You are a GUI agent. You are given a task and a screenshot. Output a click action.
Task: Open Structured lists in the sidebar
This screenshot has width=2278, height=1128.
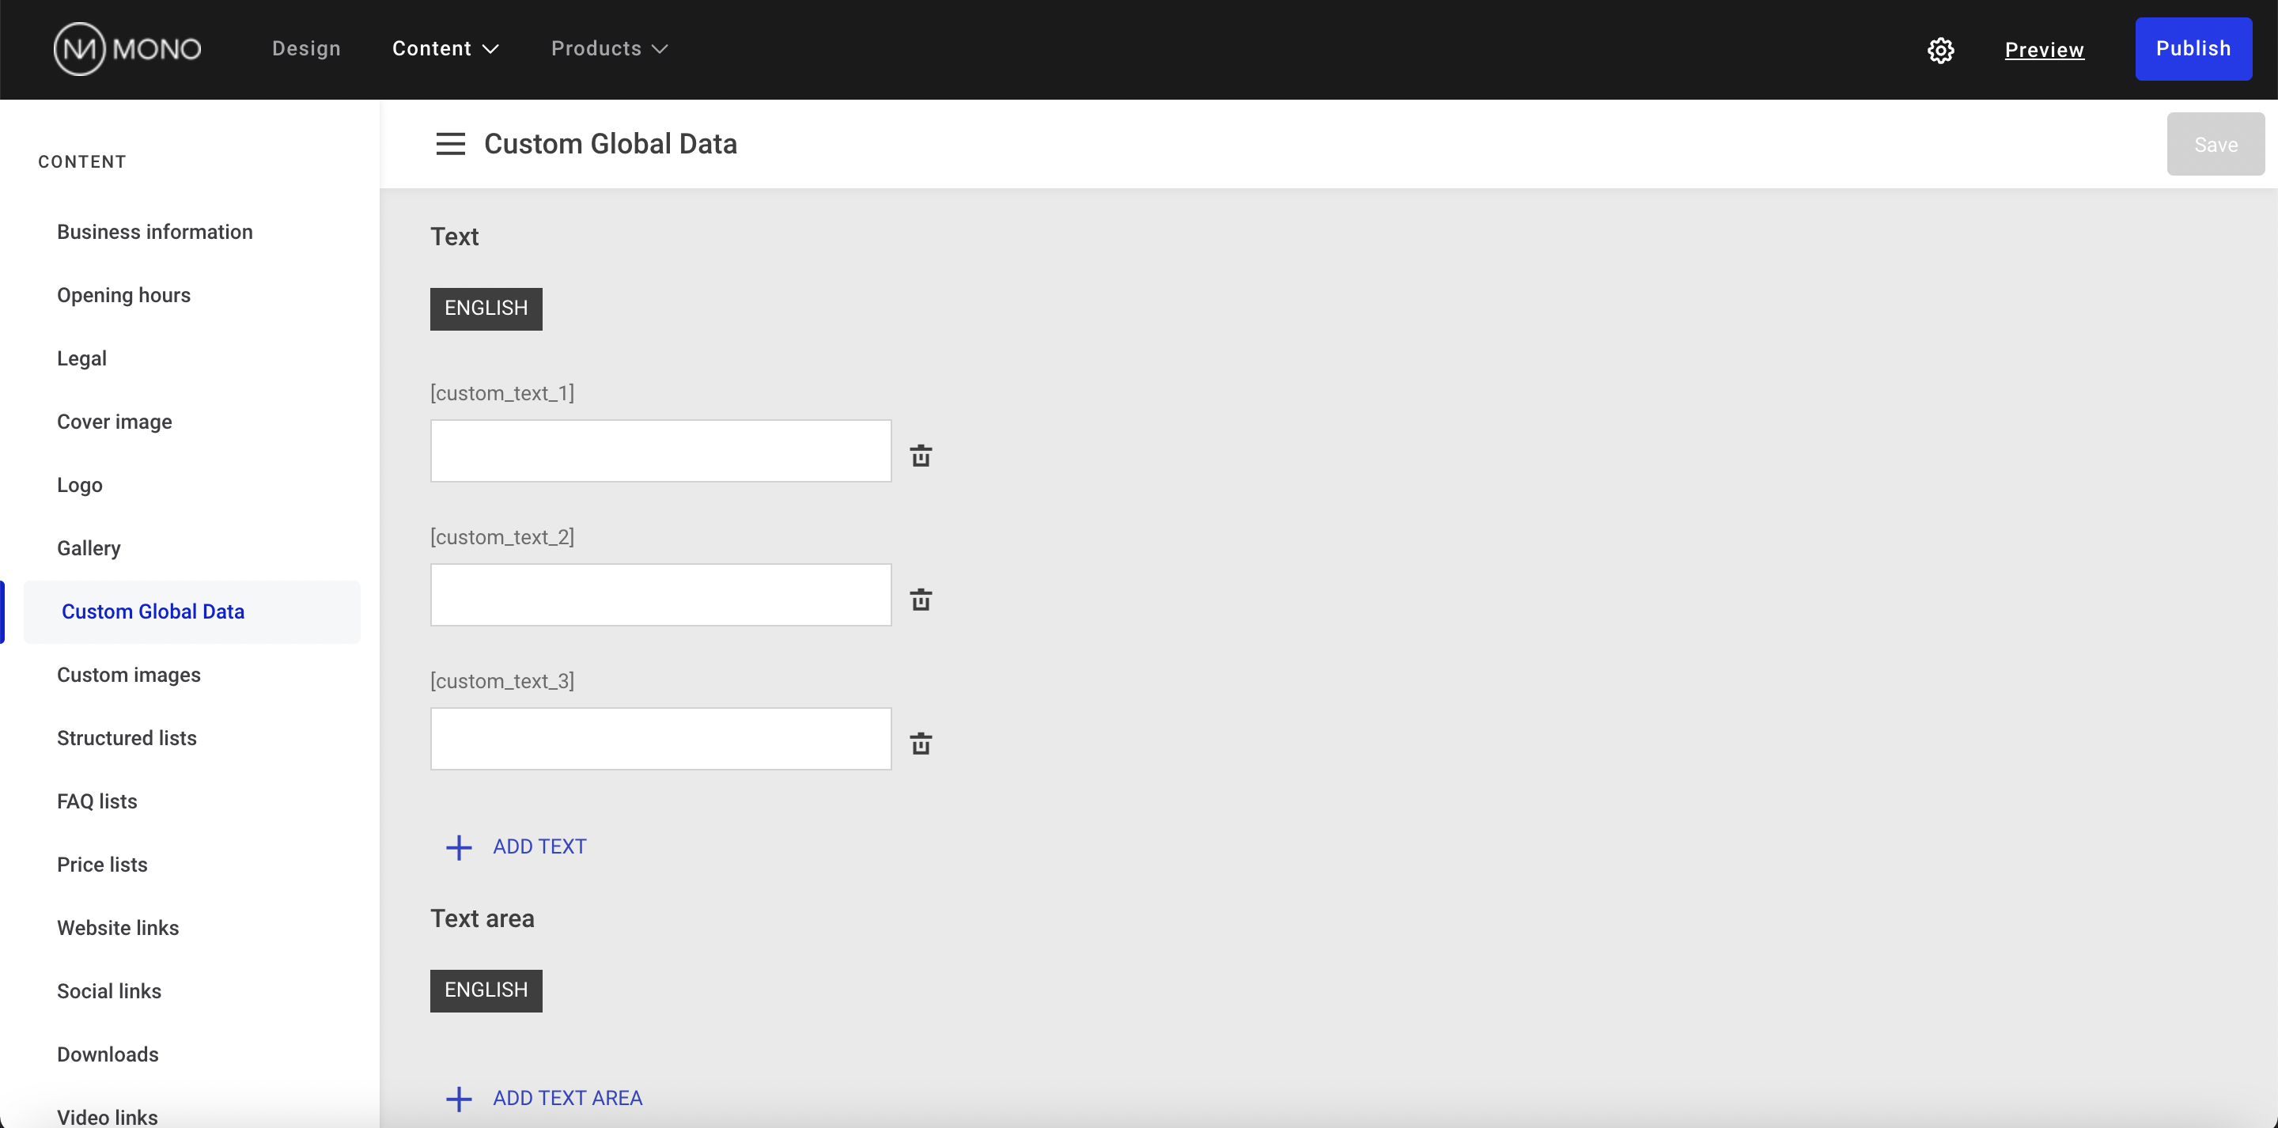[127, 738]
